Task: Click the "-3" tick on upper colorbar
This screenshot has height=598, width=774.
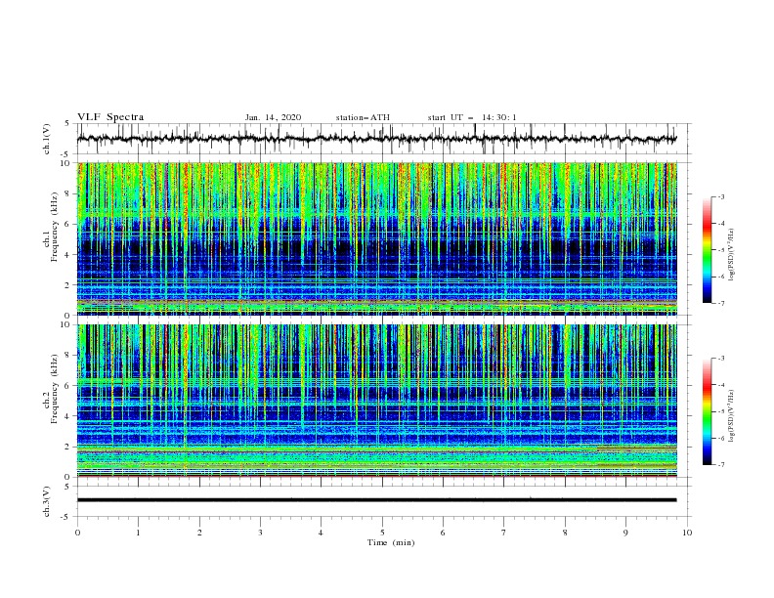Action: pyautogui.click(x=721, y=196)
